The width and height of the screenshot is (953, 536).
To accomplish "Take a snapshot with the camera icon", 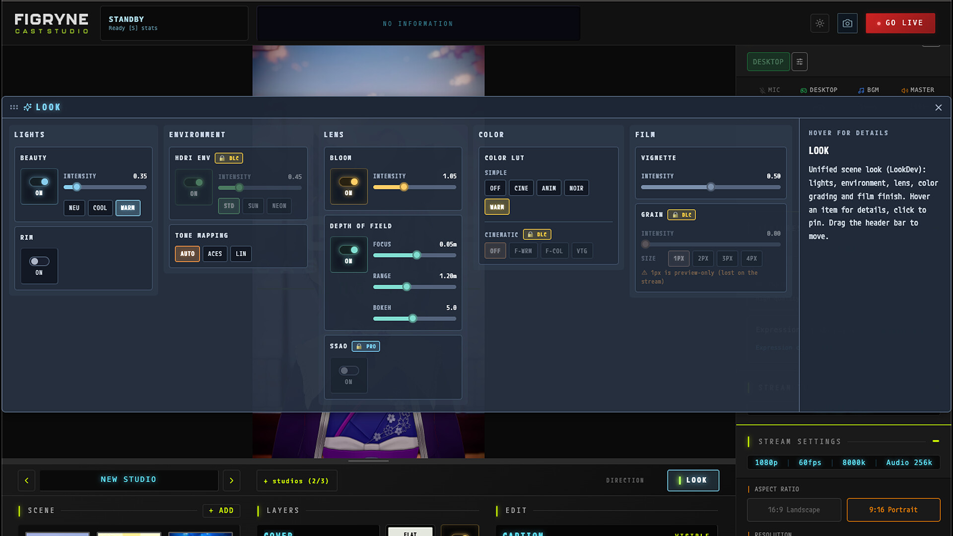I will [x=847, y=23].
